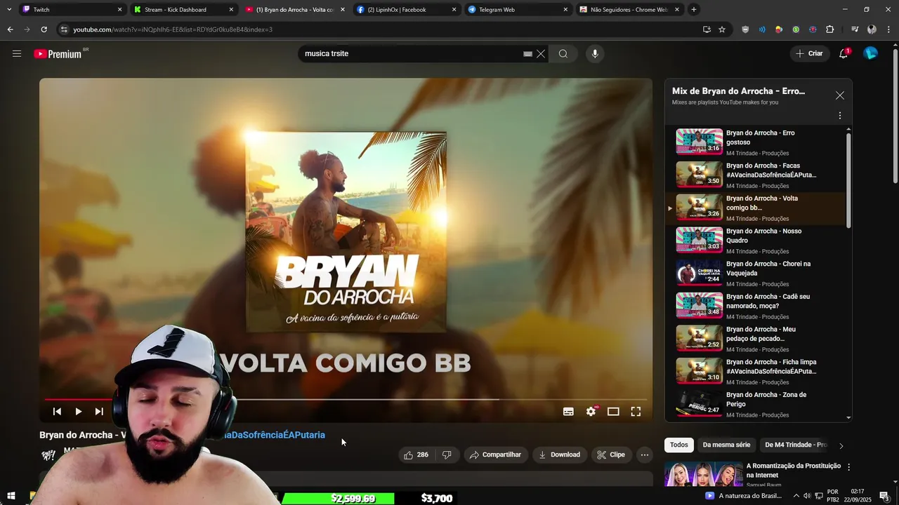Select the 'De M4 Trindade' chip
The image size is (899, 505).
pos(796,445)
